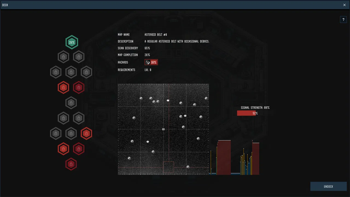Click left locked hexagon in second row
This screenshot has height=197, width=350.
point(63,57)
